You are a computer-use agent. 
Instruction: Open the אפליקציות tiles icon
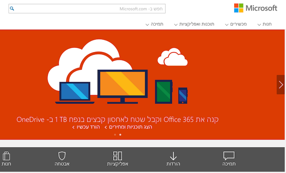click(118, 156)
